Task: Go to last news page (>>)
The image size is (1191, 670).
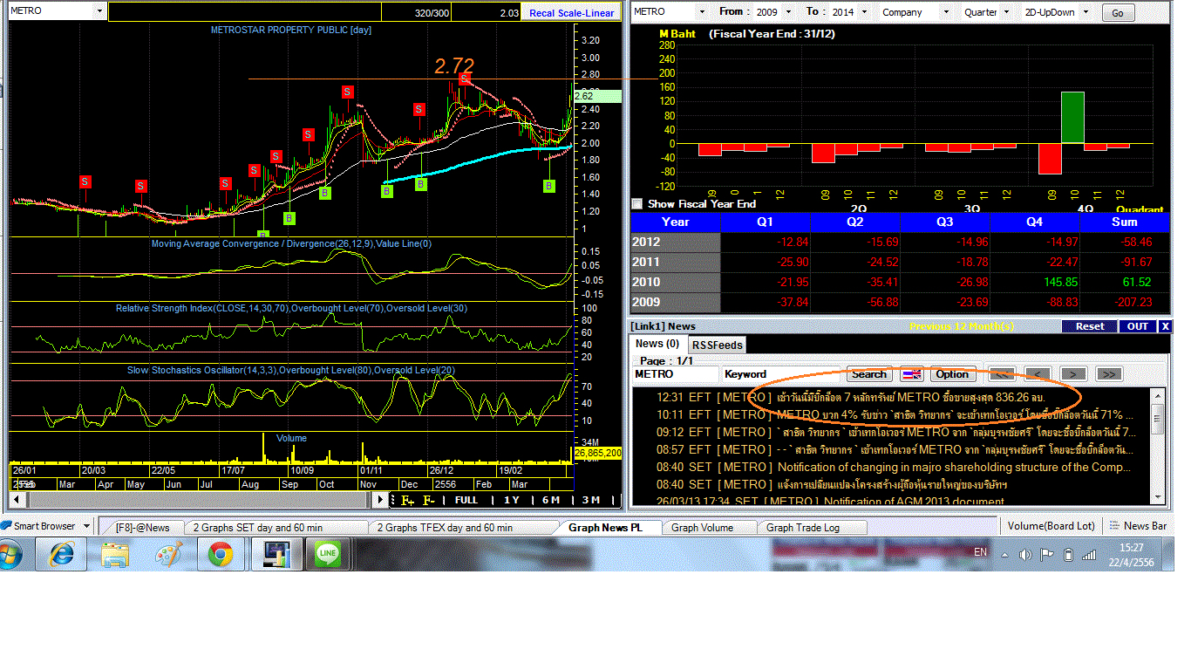Action: [1108, 374]
